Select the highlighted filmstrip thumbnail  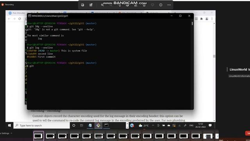coord(39,136)
